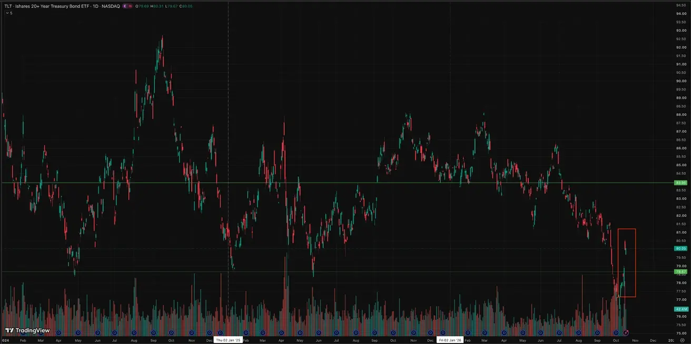Open the dividend marker above Nov 2024
This screenshot has height=344, width=691.
[x=191, y=332]
